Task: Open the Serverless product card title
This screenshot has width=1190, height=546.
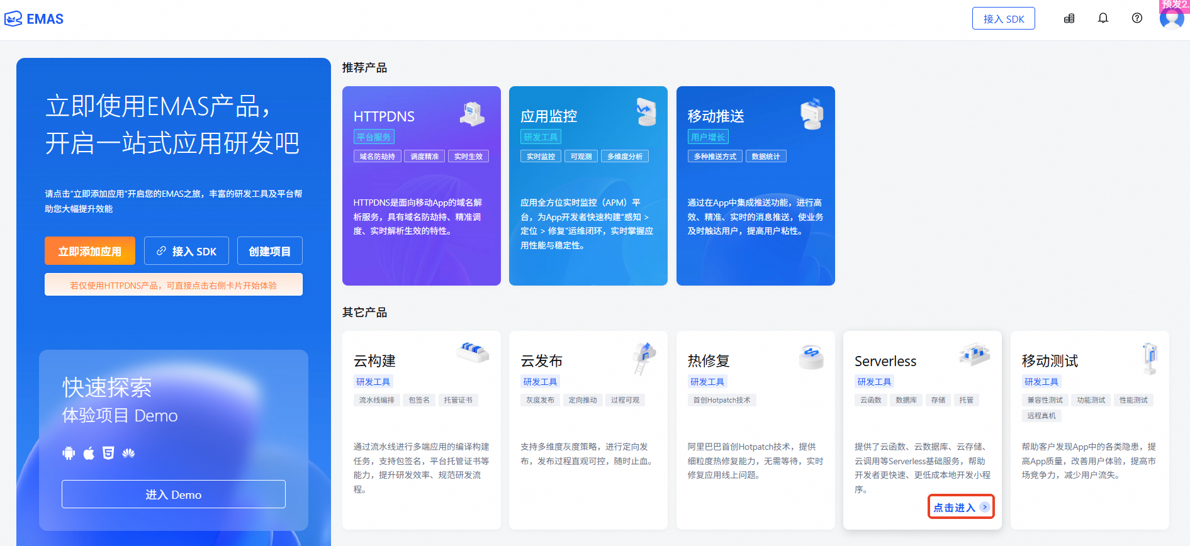Action: (x=885, y=361)
